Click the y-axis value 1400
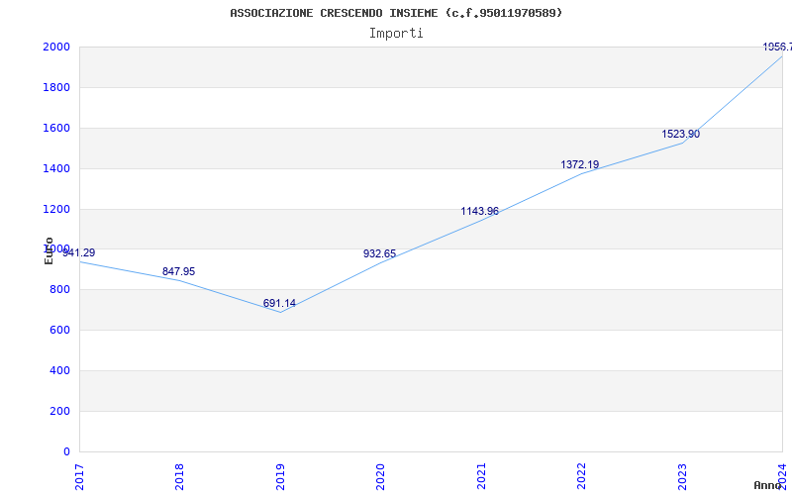This screenshot has height=495, width=792. click(x=56, y=168)
